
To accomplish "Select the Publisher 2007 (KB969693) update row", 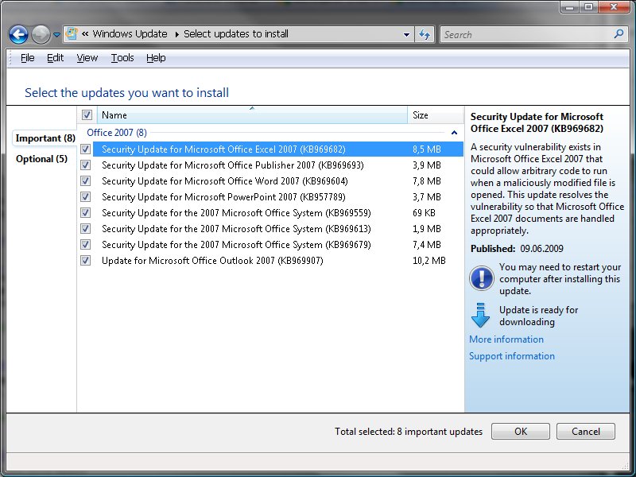I will (x=277, y=165).
